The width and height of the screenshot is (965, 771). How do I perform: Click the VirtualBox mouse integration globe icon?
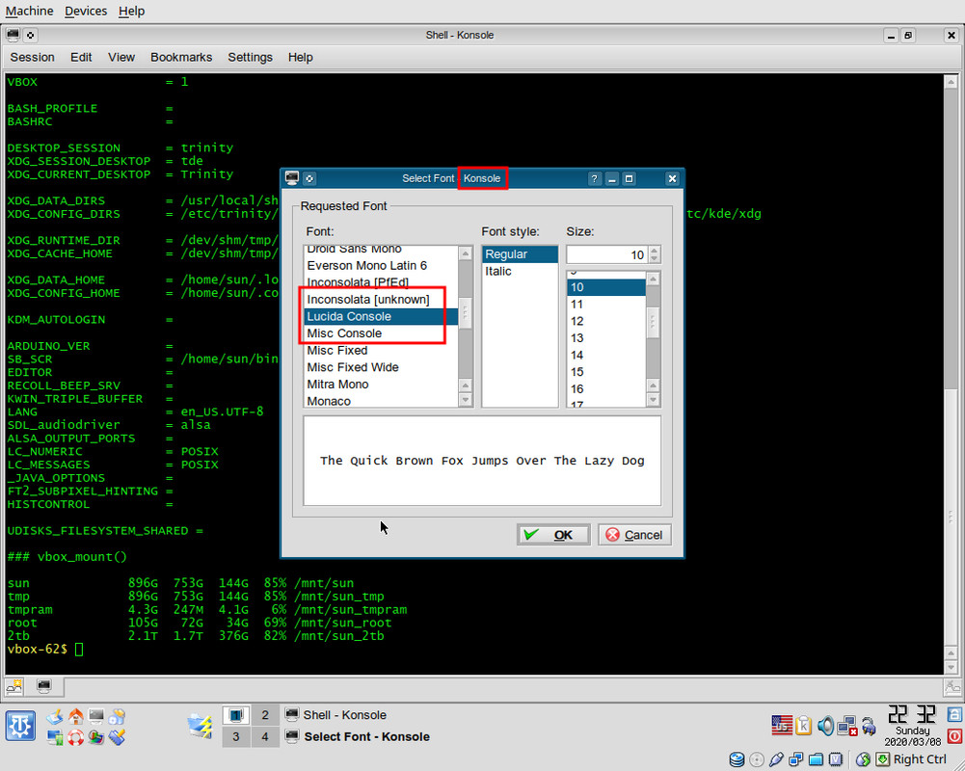(x=864, y=759)
